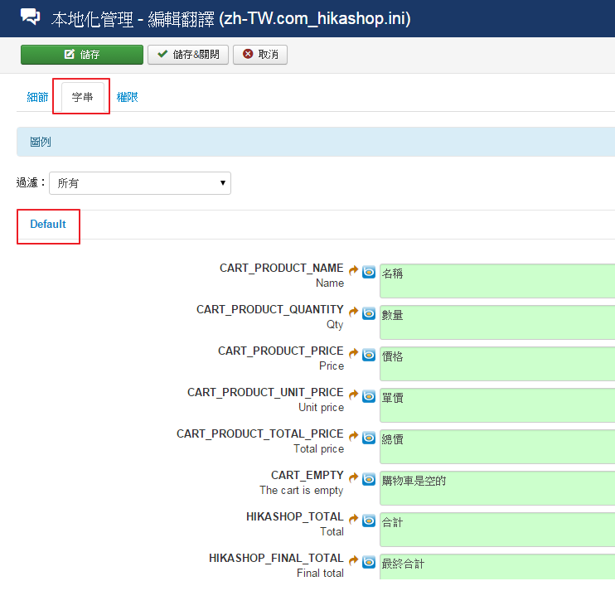Screen dimensions: 615x615
Task: Click the blue eye icon for CART_PRODUCT_TOTAL_PRICE
Action: click(x=369, y=438)
